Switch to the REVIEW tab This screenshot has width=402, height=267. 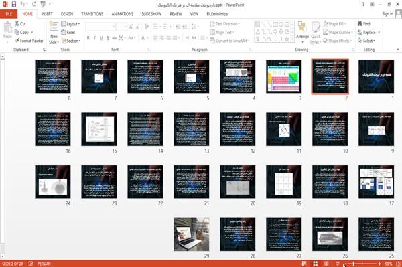(x=176, y=14)
